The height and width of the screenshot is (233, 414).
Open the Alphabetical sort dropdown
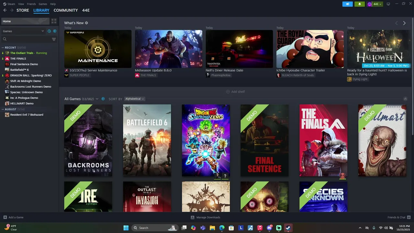(x=135, y=99)
